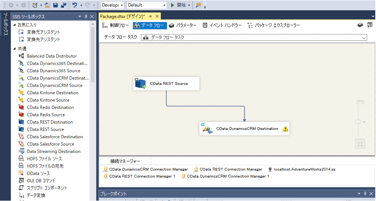Pin the Package.dtsx document tab

point(150,16)
